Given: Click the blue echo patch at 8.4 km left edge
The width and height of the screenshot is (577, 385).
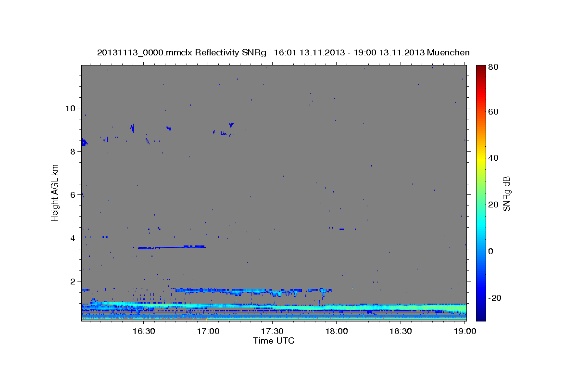Looking at the screenshot, I should (x=84, y=142).
